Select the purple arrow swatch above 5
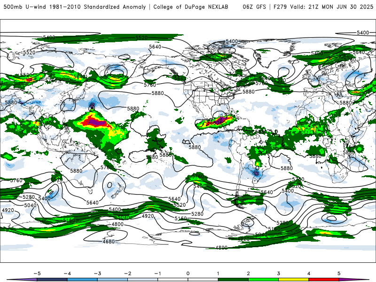Screen dimensions: 376x282 tap(354, 280)
